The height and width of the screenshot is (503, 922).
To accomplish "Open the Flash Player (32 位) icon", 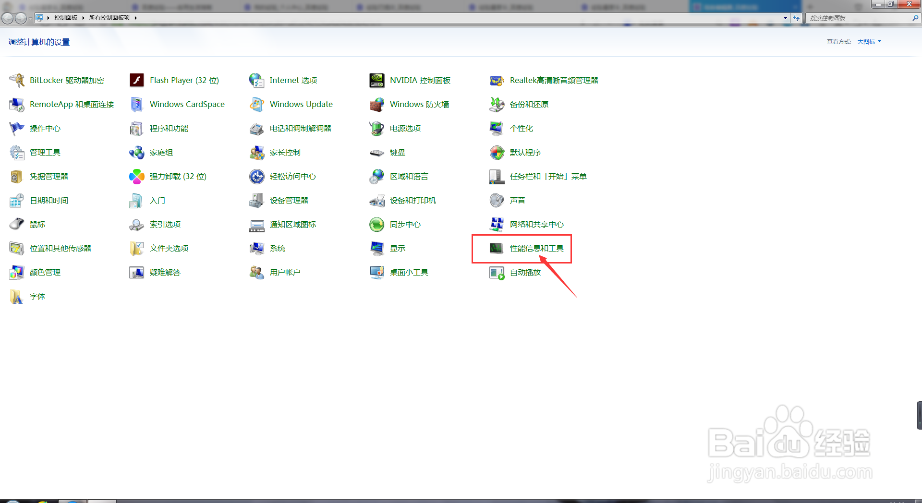I will [137, 80].
